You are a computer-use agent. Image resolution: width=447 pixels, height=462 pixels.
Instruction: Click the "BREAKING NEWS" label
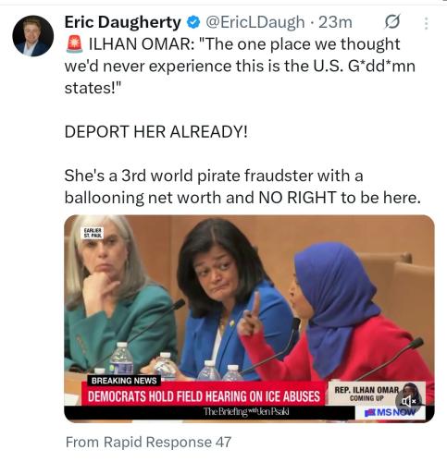[124, 381]
